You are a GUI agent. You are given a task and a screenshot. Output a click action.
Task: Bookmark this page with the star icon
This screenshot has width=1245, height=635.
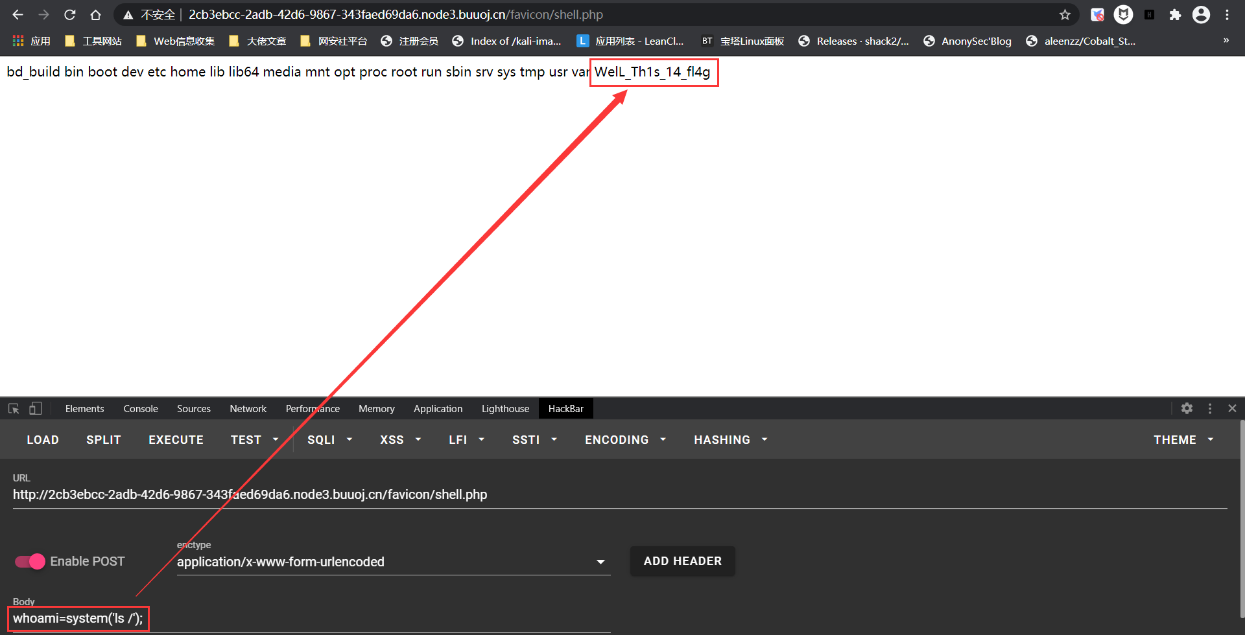point(1065,14)
